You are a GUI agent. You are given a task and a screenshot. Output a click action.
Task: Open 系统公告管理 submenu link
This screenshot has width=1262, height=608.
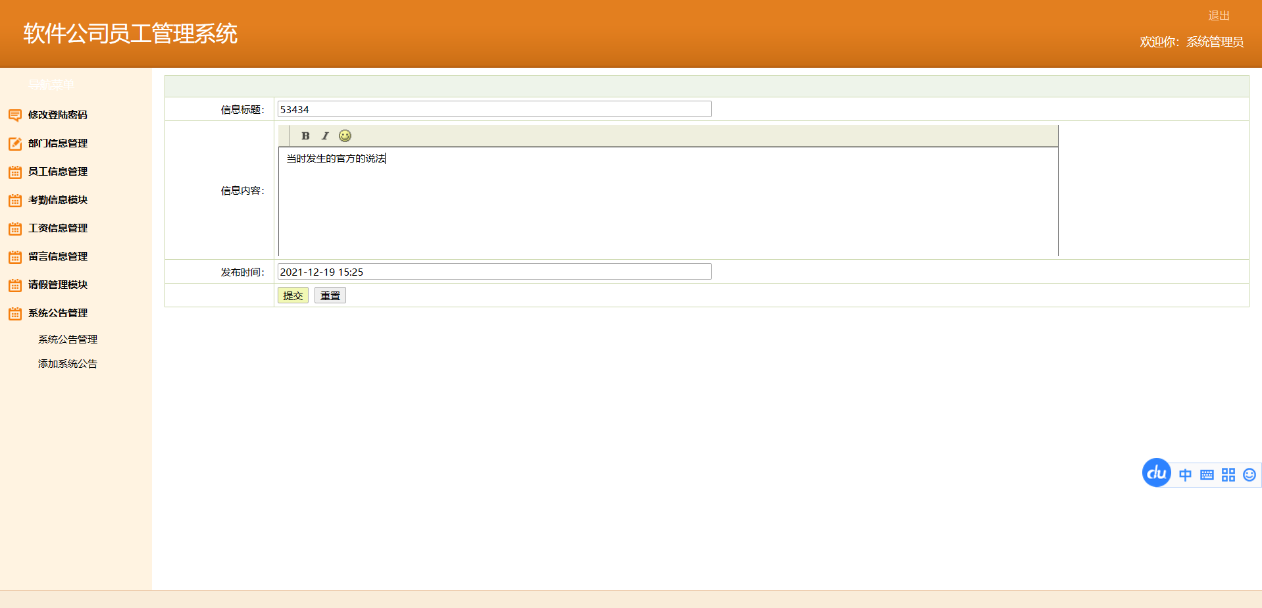[x=68, y=339]
